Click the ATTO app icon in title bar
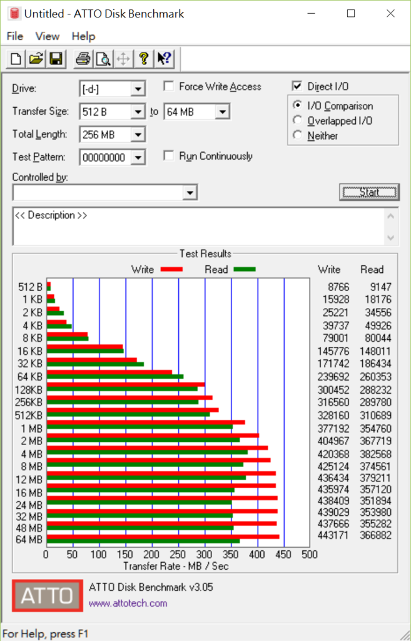The height and width of the screenshot is (641, 411). (x=15, y=14)
